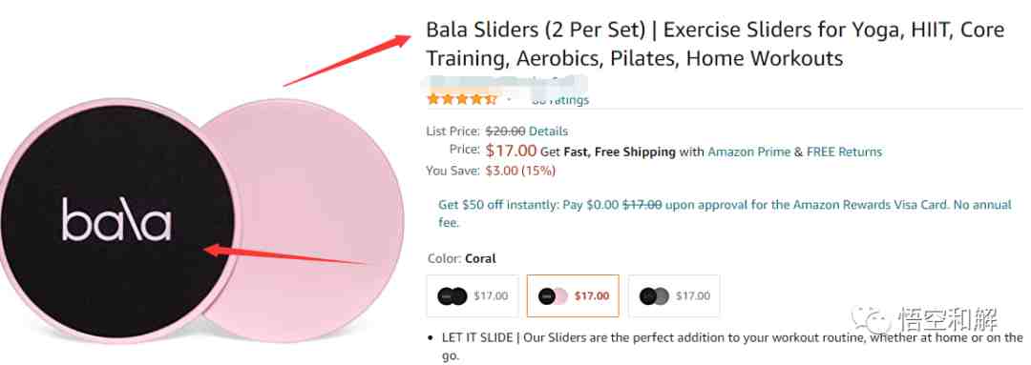Click the star rating icons
The height and width of the screenshot is (365, 1031).
(462, 100)
